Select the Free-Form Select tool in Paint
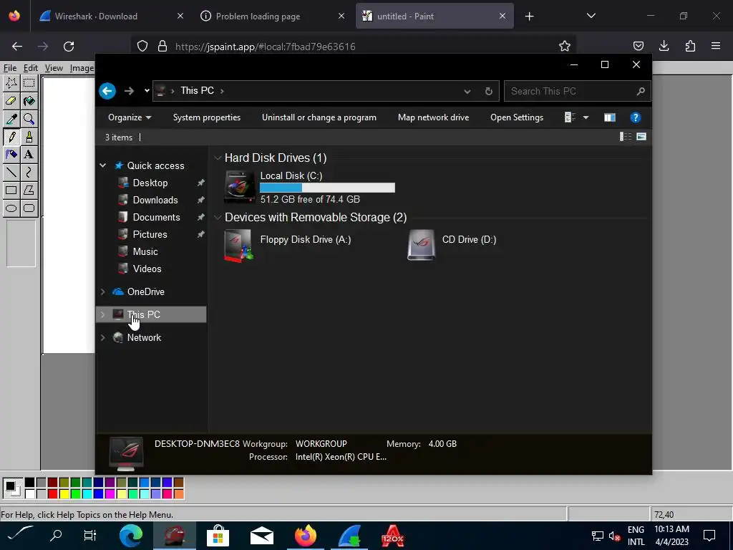 point(11,83)
